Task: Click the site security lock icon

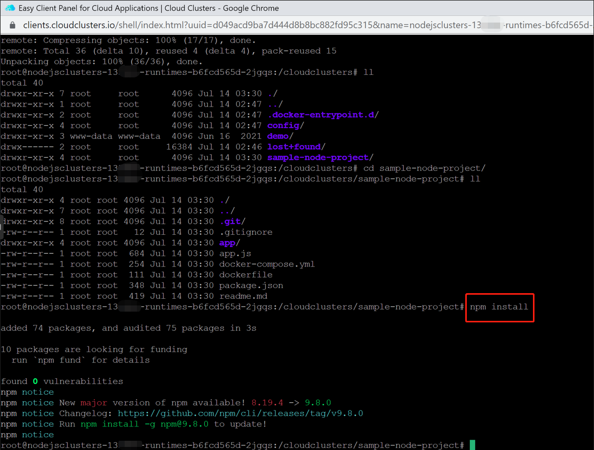Action: point(12,25)
